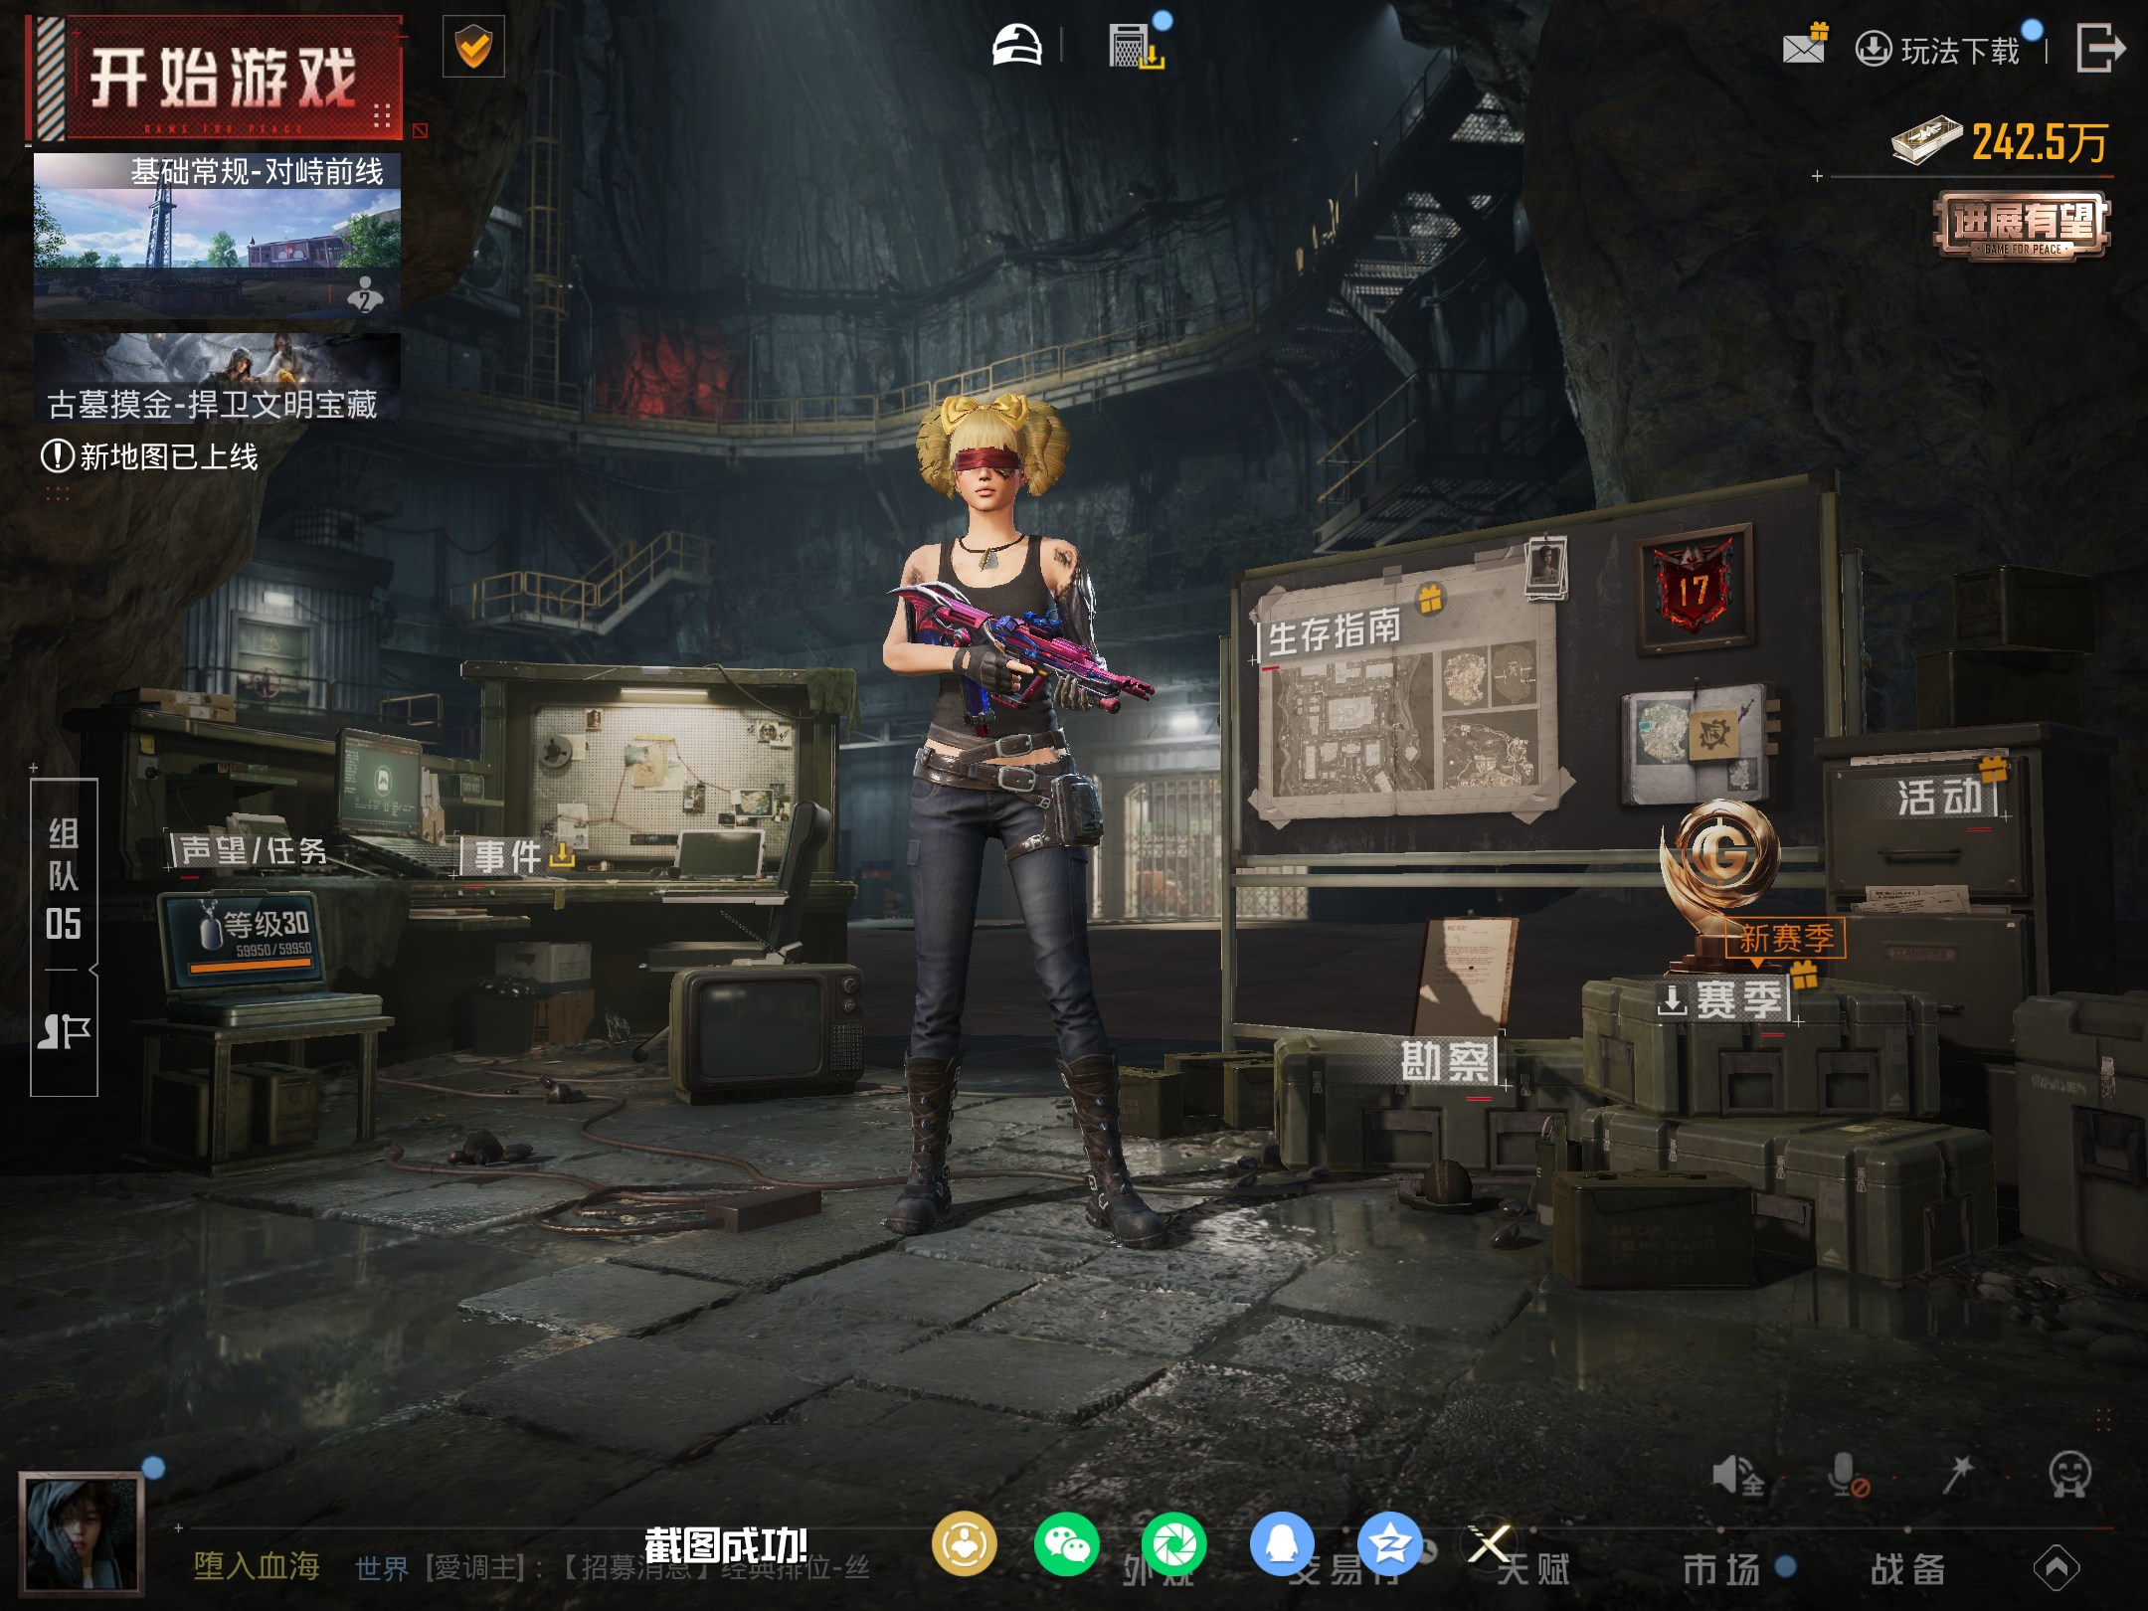2148x1611 pixels.
Task: Click the 玩法下载 mode download link
Action: [1939, 50]
